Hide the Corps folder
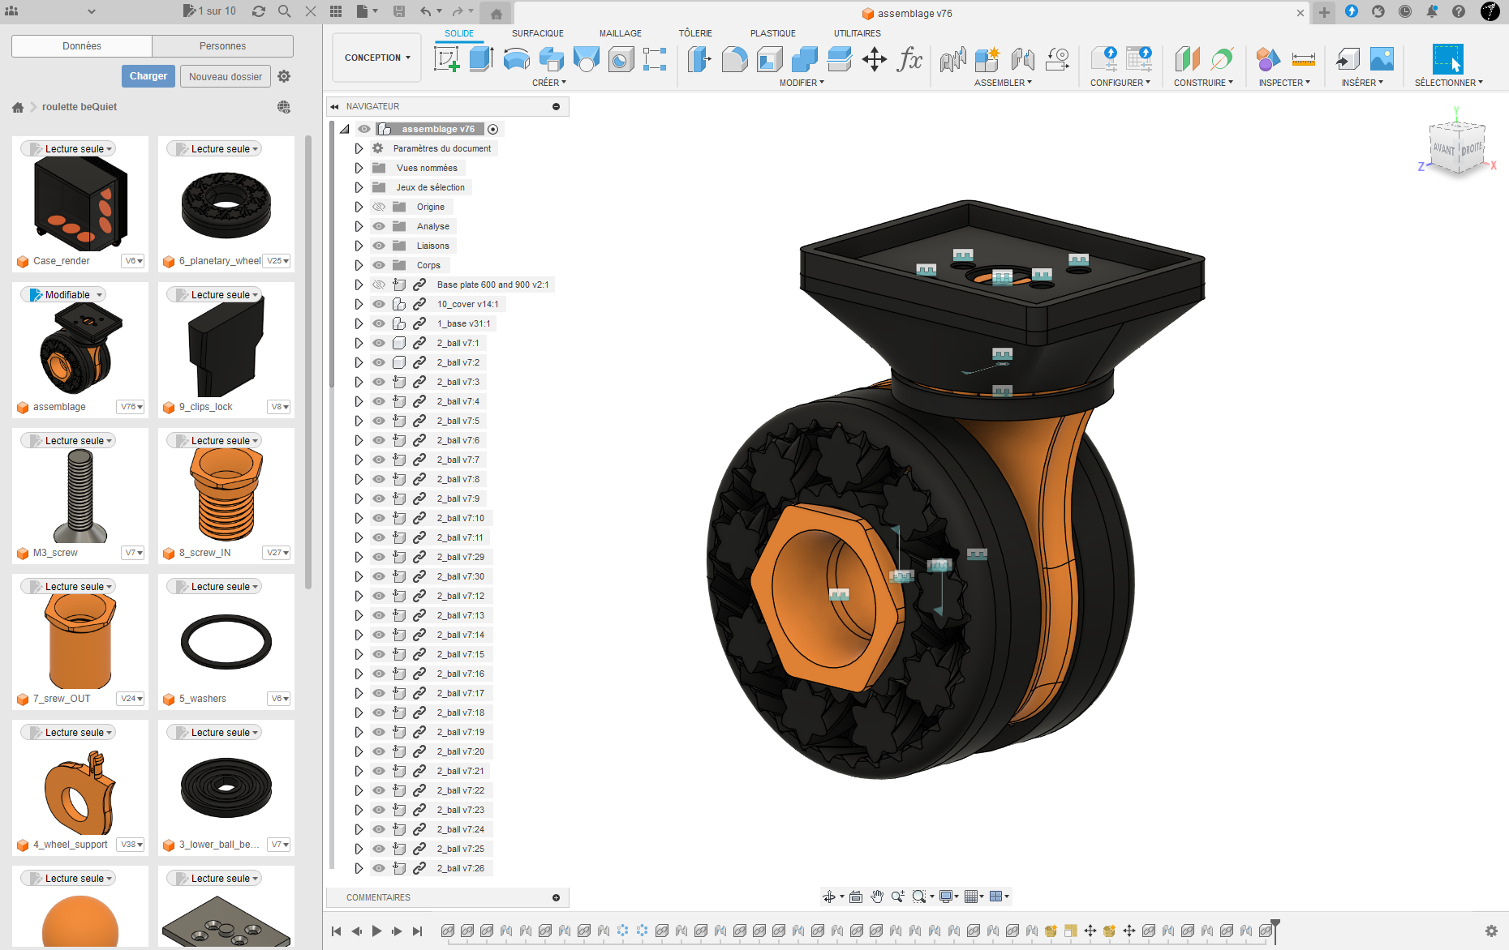This screenshot has height=950, width=1509. point(379,265)
